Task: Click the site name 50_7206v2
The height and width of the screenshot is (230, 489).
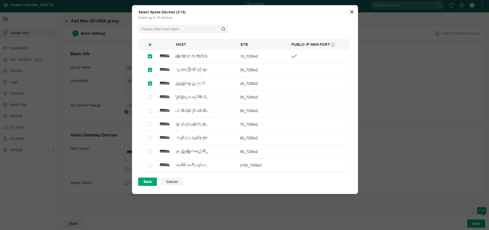Action: (249, 97)
